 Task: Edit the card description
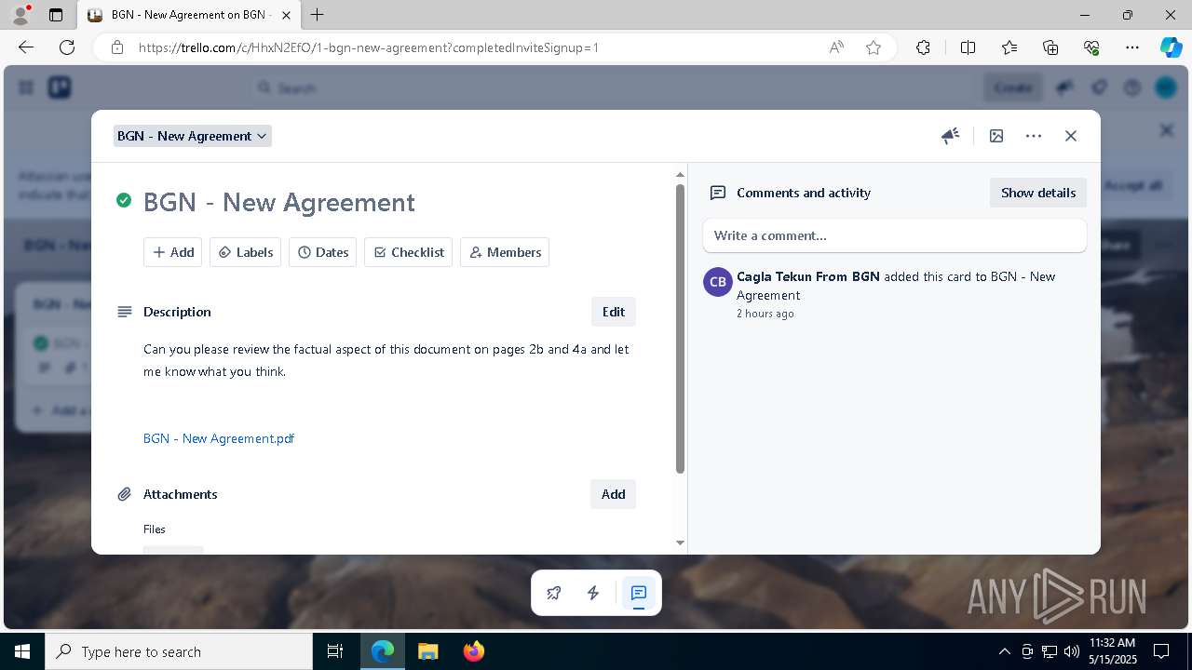(614, 312)
